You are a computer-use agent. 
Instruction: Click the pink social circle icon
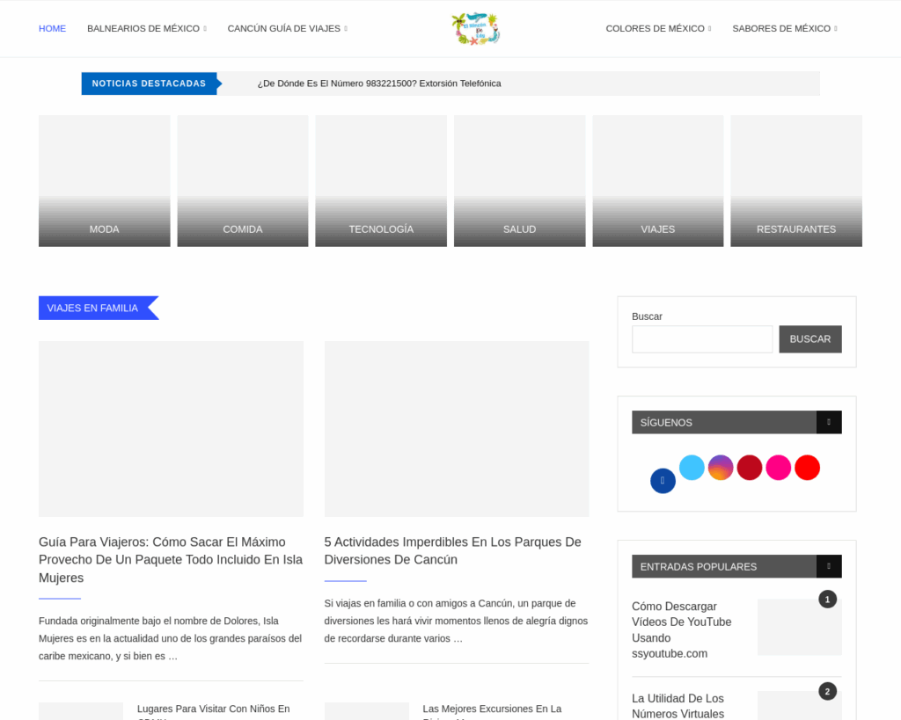click(778, 468)
